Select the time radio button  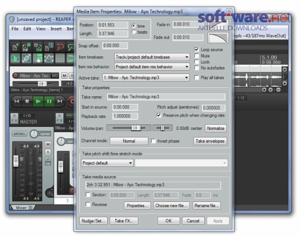point(134,26)
